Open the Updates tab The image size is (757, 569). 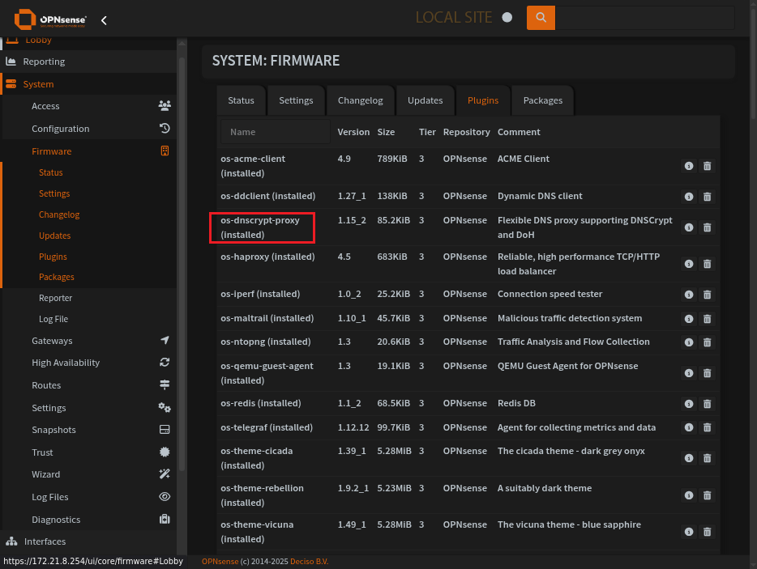[x=425, y=100]
